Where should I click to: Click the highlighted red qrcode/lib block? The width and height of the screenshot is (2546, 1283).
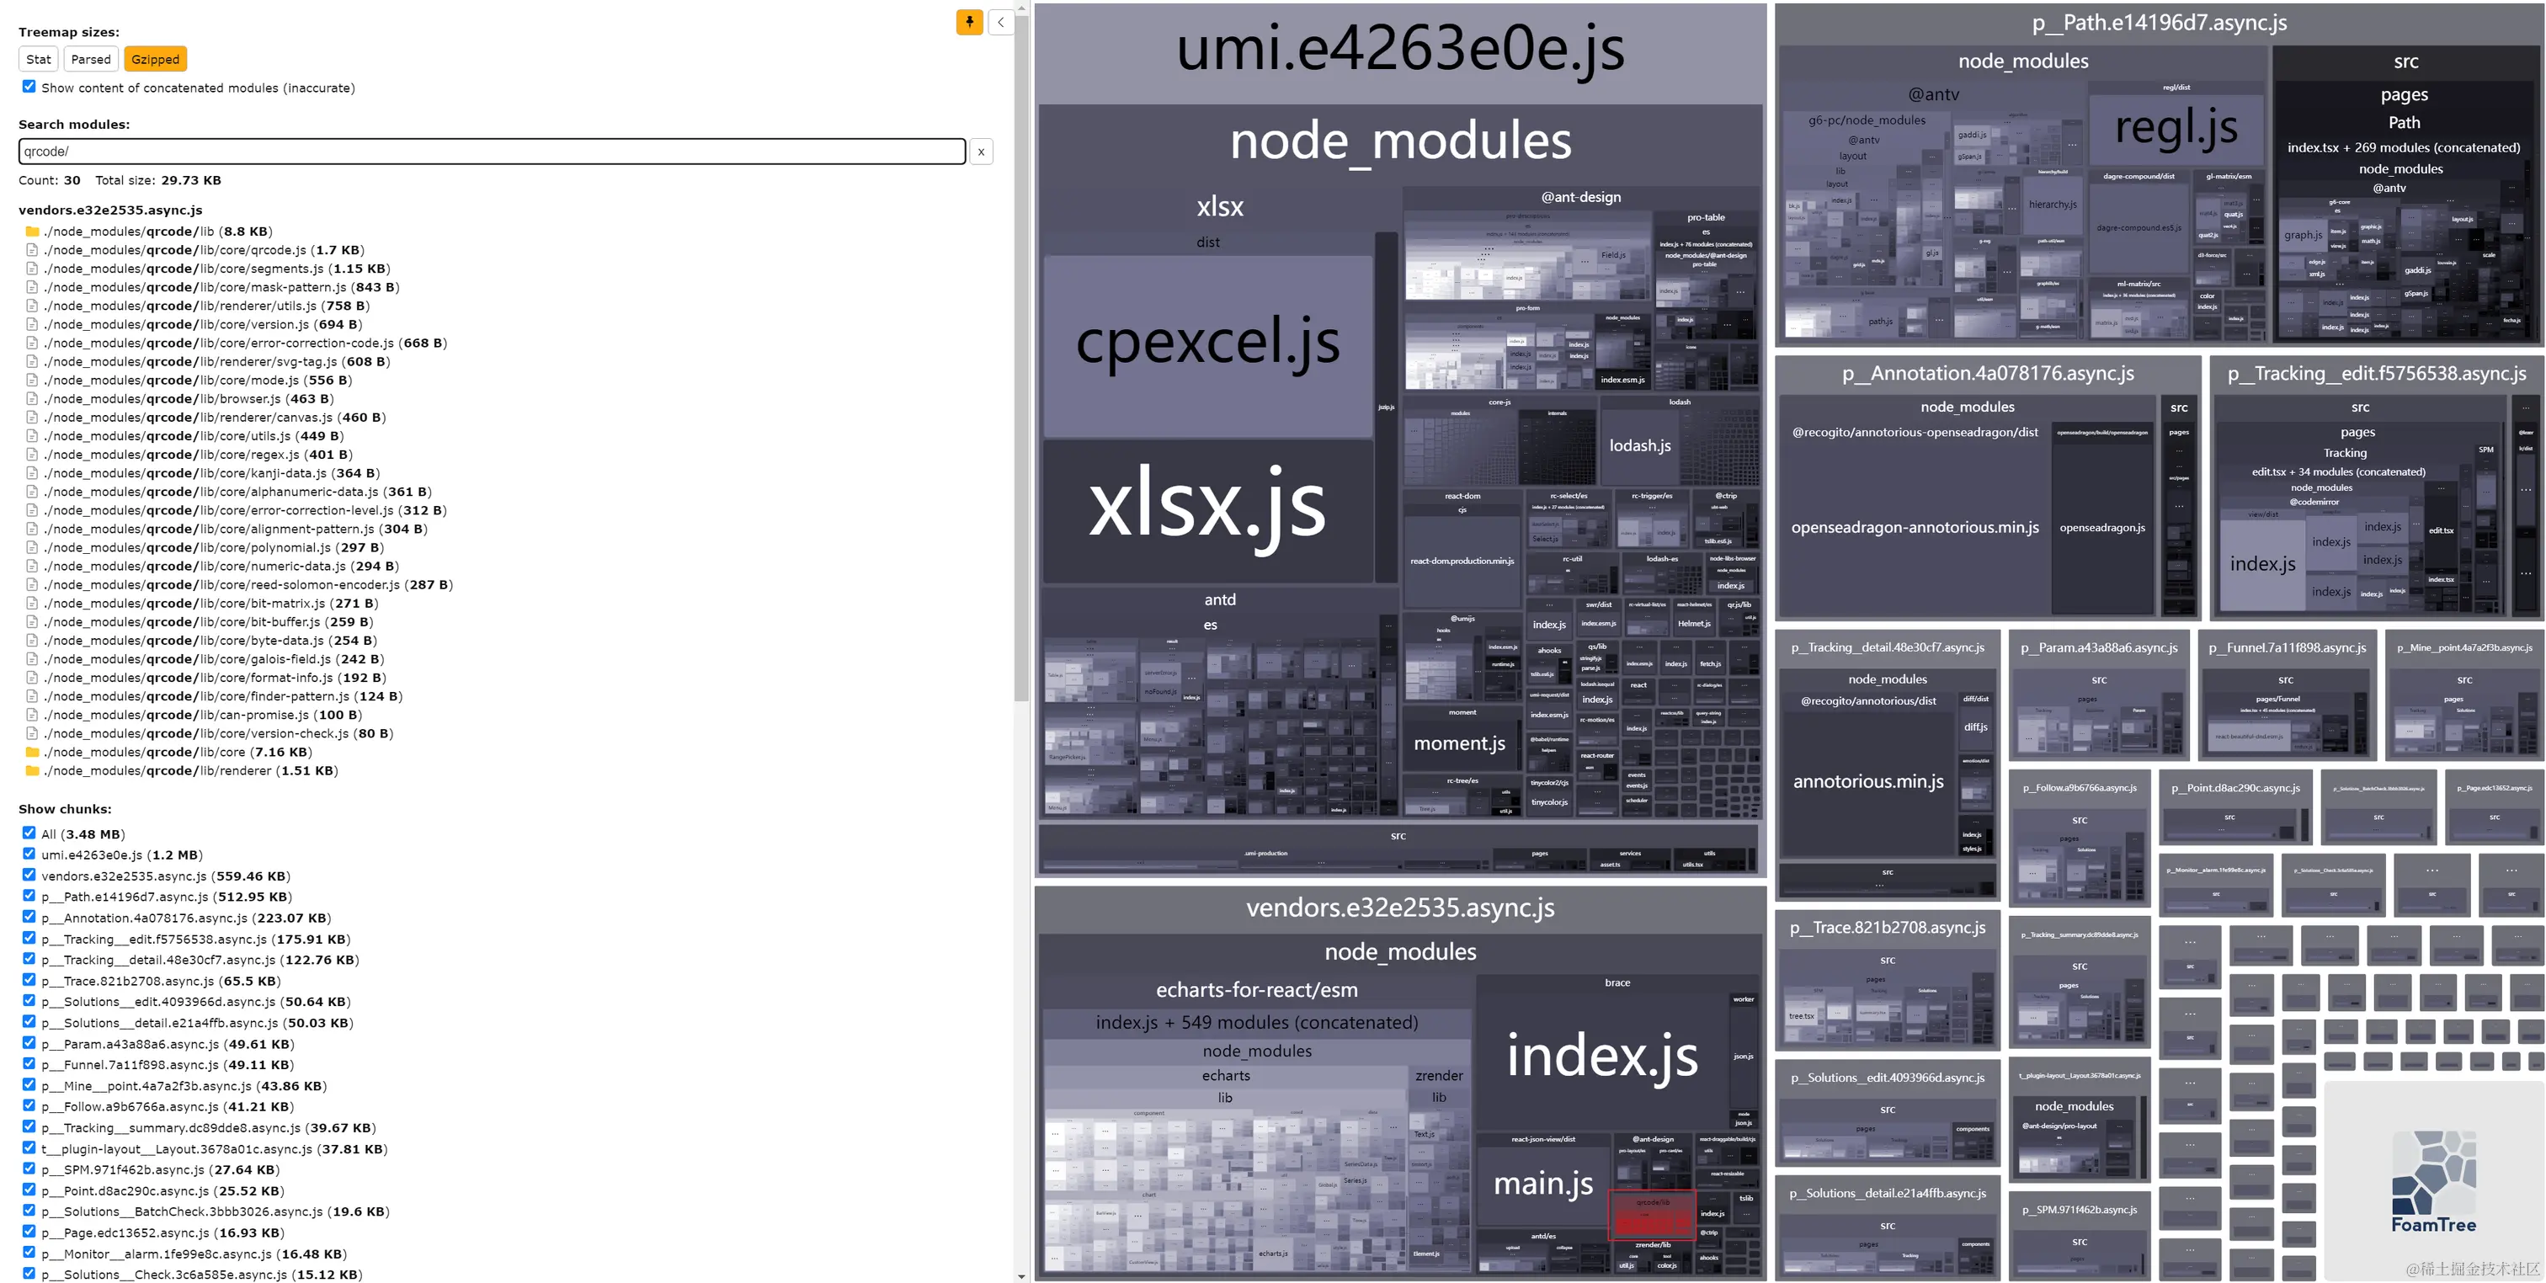click(x=1652, y=1216)
